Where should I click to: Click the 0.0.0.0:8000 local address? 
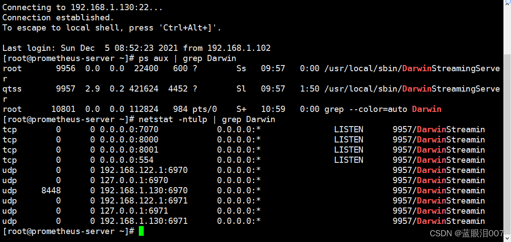tap(129, 140)
